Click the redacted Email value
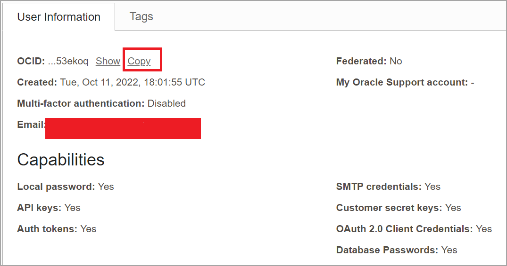 (x=123, y=128)
